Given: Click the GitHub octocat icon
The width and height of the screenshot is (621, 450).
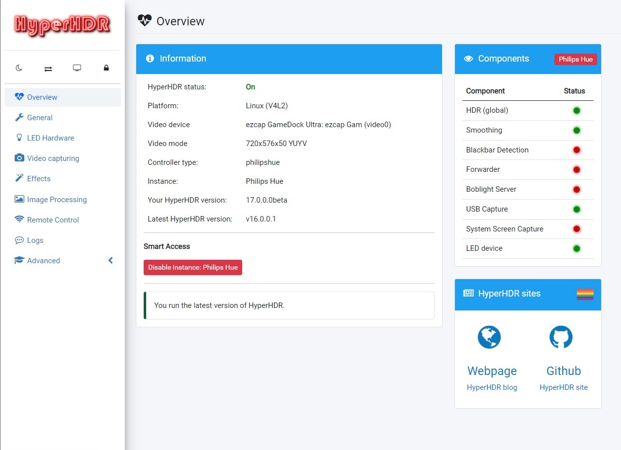Looking at the screenshot, I should coord(561,337).
